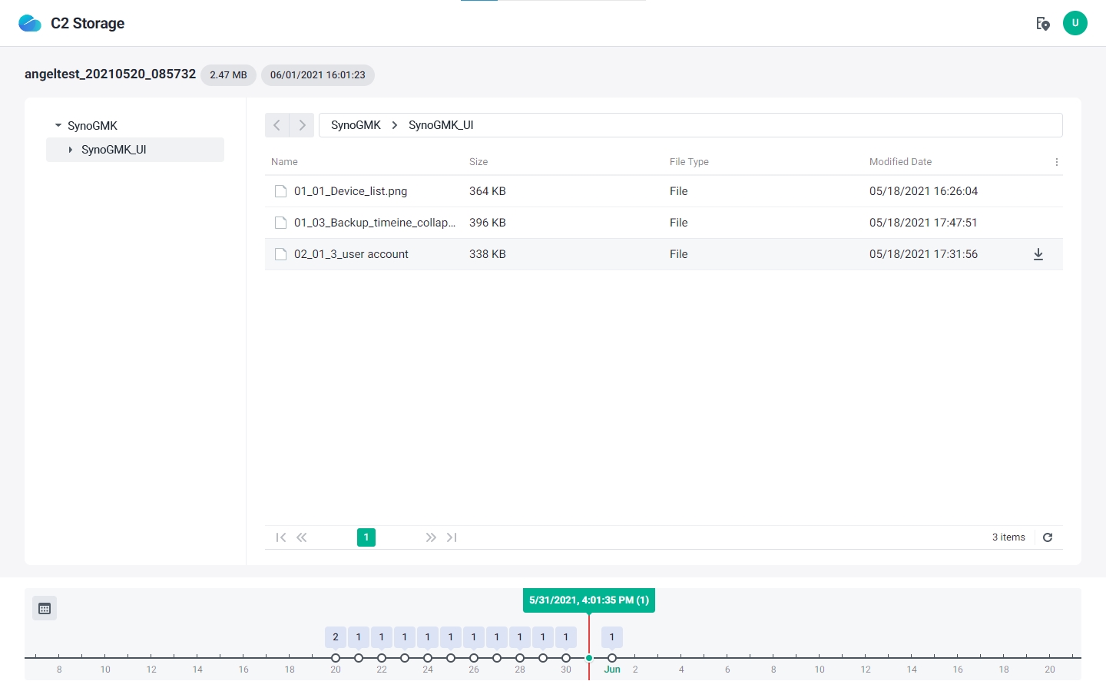Image resolution: width=1106 pixels, height=691 pixels.
Task: Select the timeline version marker at Jun 1
Action: point(612,658)
